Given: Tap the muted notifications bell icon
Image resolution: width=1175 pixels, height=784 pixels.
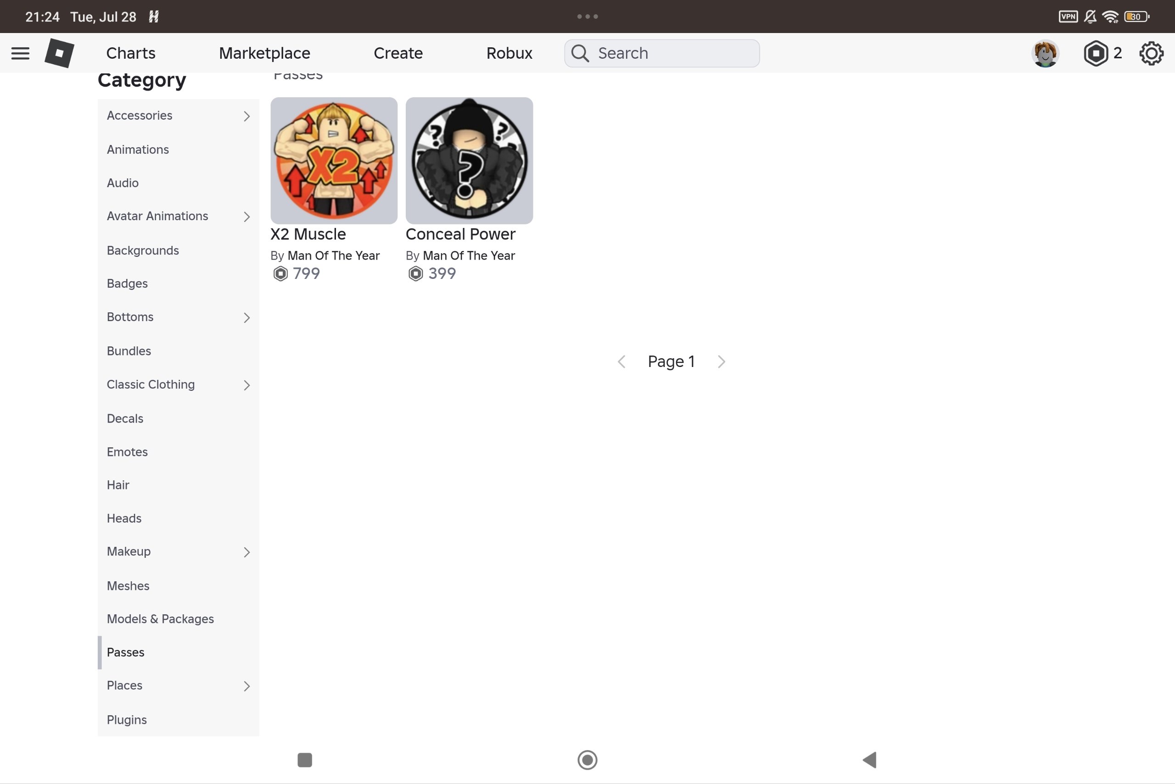Looking at the screenshot, I should pos(1091,17).
